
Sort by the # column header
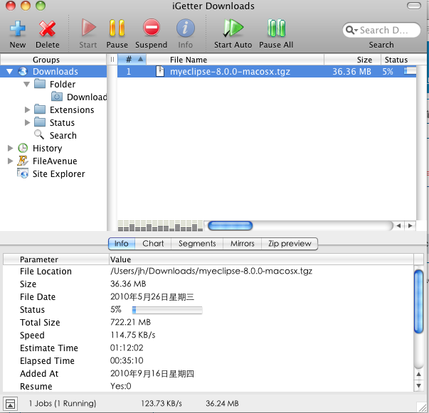click(132, 60)
